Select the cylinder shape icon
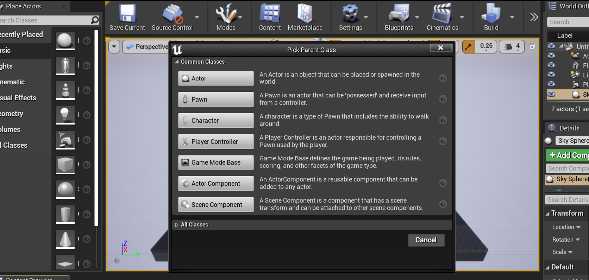589x280 pixels. pyautogui.click(x=65, y=214)
